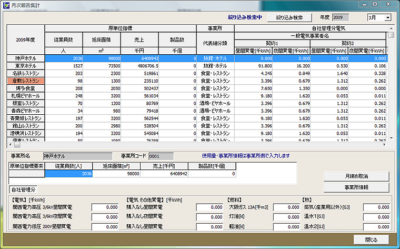400x249 pixels.
Task: Click the 契約2 column group header
Action: click(x=348, y=43)
